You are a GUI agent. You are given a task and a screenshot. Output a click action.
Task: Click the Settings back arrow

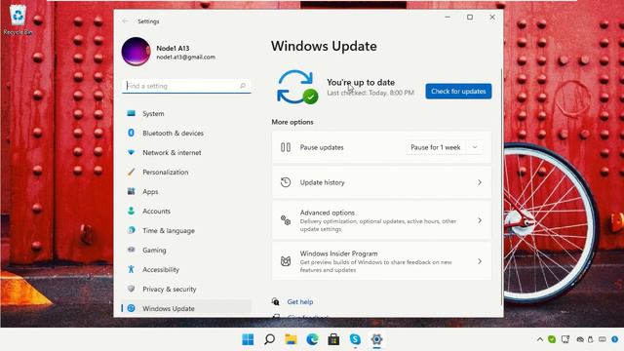[126, 21]
